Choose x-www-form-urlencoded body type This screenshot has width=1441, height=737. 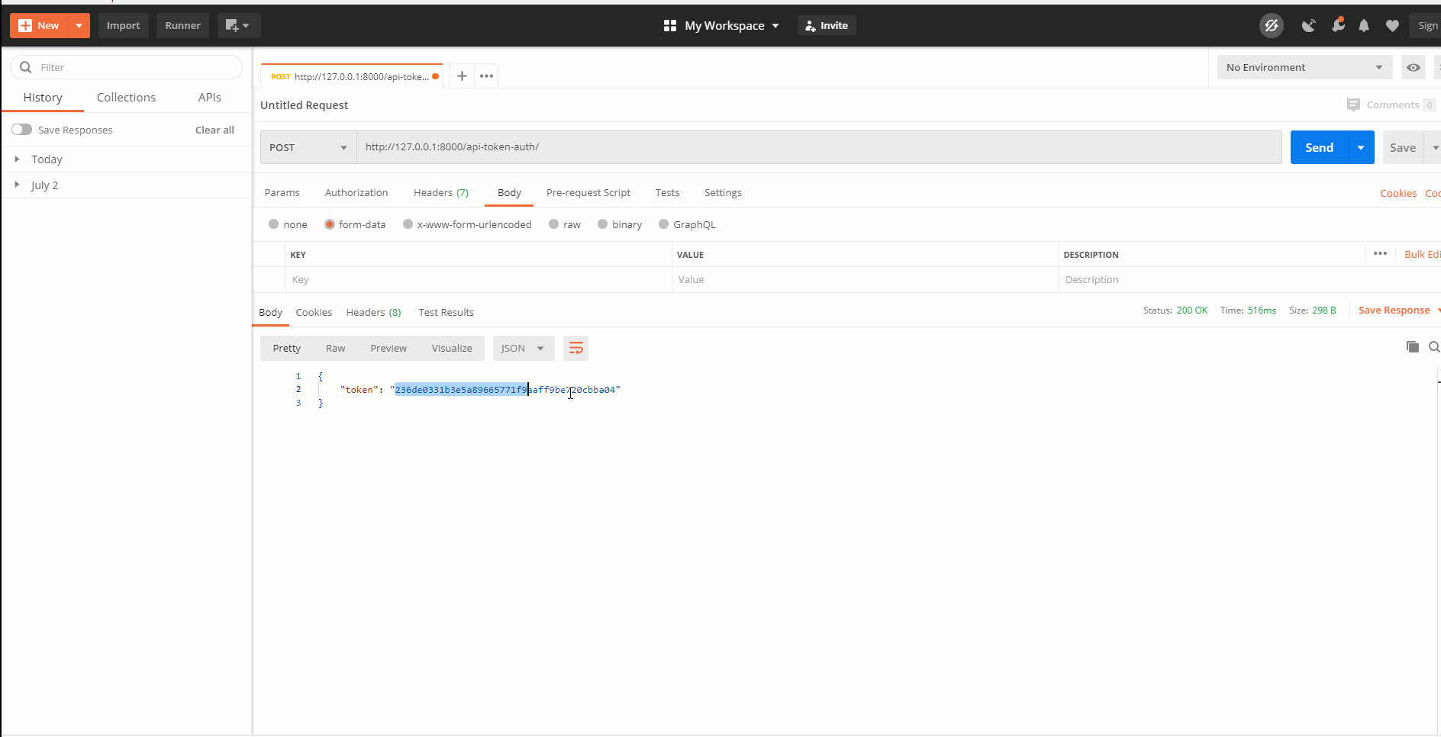[407, 224]
